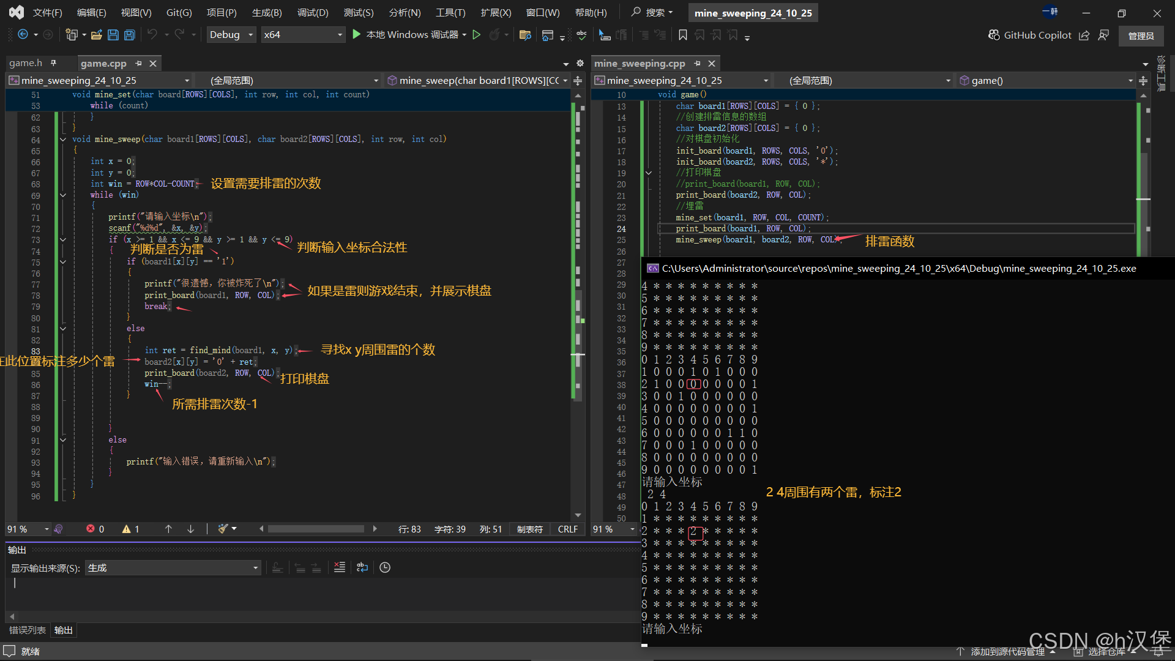
Task: Toggle the CRLF line ending indicator
Action: (567, 529)
